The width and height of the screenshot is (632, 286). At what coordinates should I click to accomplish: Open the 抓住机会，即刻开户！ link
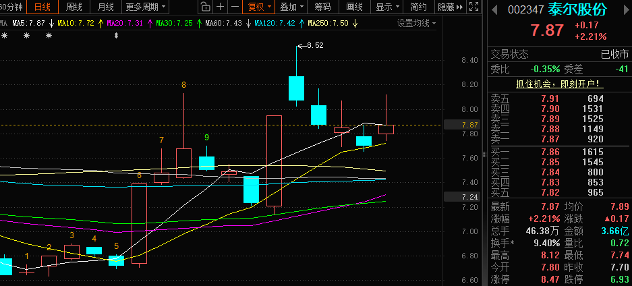560,84
